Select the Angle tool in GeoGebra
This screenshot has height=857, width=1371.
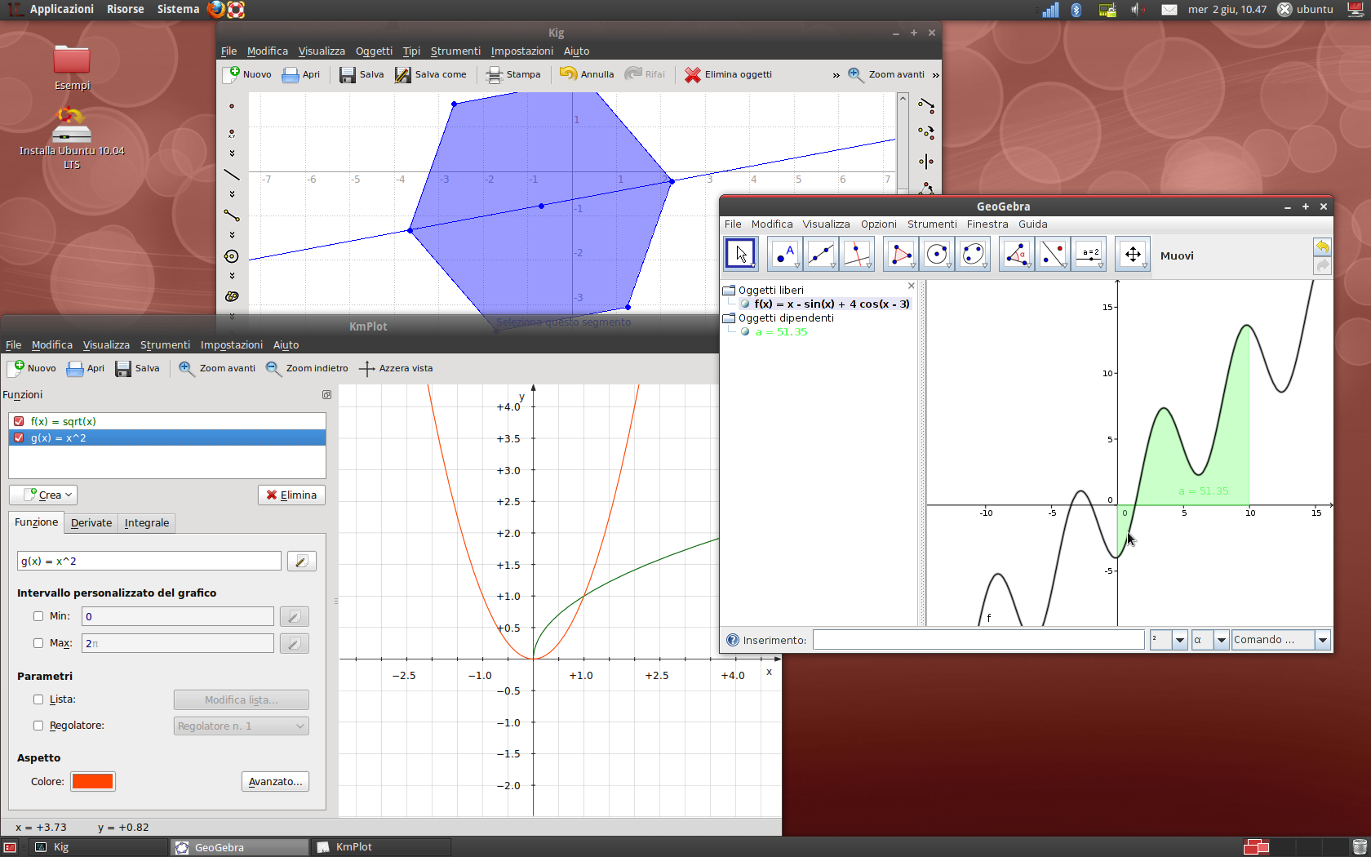pos(1017,255)
